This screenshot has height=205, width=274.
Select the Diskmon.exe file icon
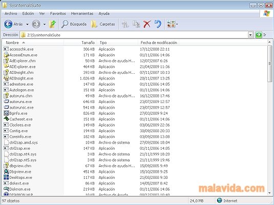tap(6, 189)
